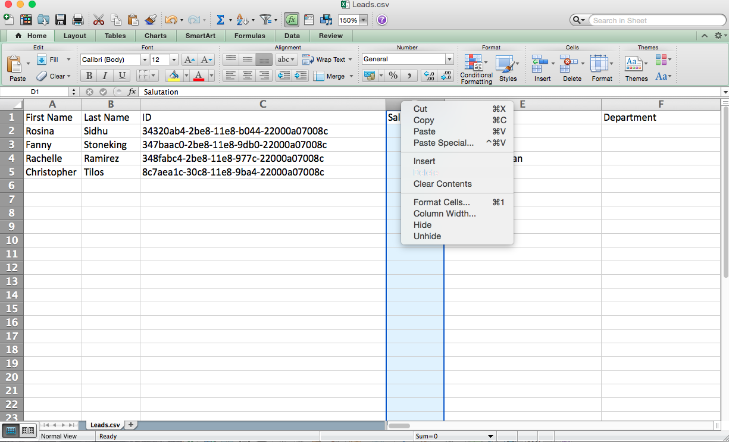This screenshot has height=442, width=729.
Task: Open the fill color yellow bucket
Action: coord(174,76)
